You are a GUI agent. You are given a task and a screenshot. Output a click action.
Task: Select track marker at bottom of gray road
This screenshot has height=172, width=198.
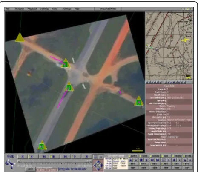pyautogui.click(x=42, y=145)
